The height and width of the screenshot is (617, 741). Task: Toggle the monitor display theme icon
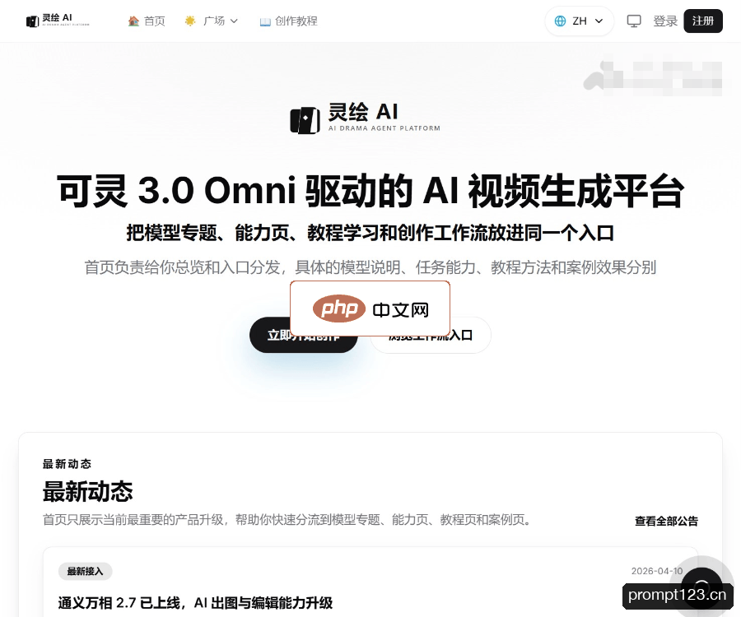pyautogui.click(x=634, y=21)
